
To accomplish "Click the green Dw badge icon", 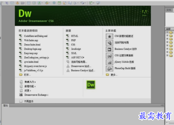I will pyautogui.click(x=91, y=85).
